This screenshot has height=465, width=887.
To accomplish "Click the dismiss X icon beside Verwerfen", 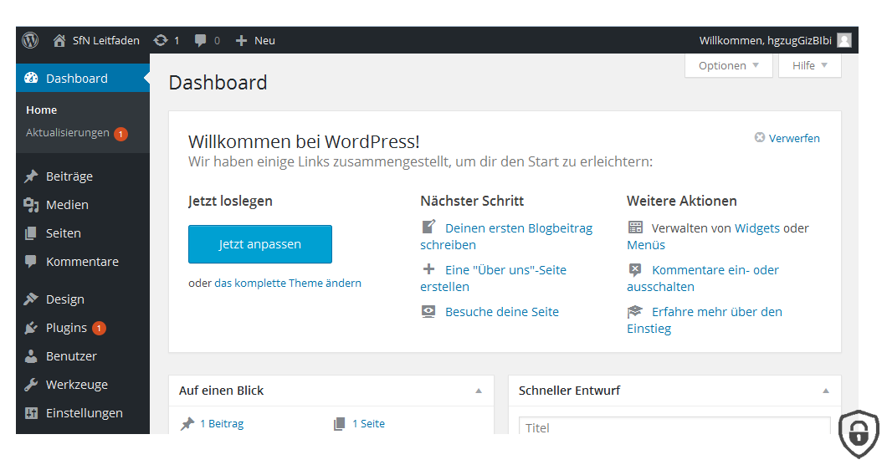I will [x=760, y=137].
